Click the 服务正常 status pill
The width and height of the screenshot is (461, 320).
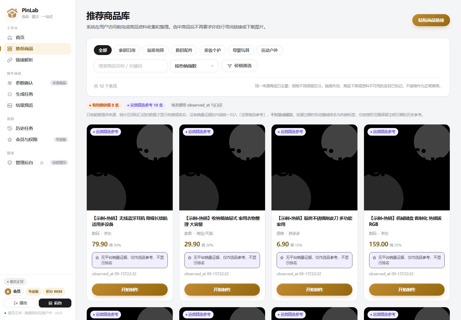pyautogui.click(x=15, y=282)
